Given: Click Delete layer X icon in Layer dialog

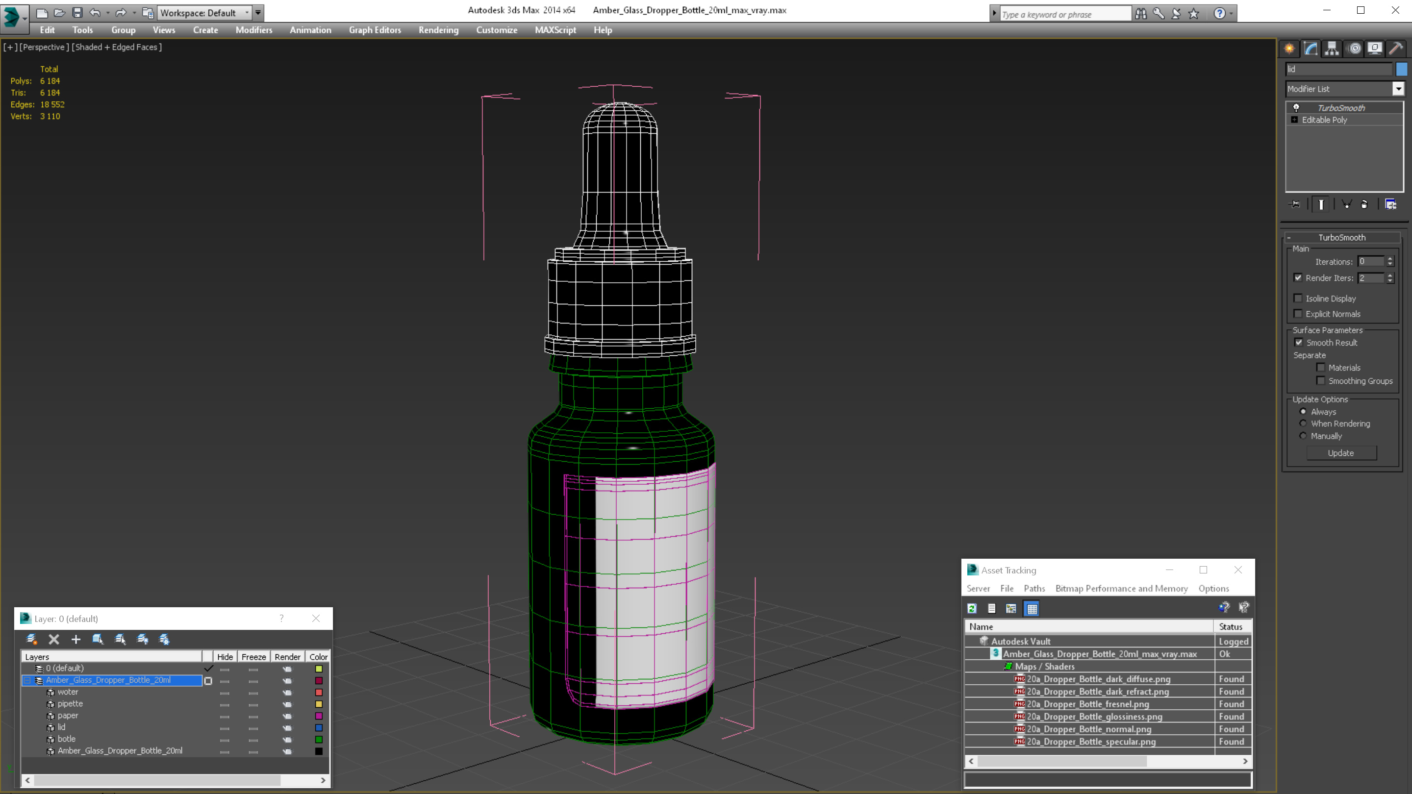Looking at the screenshot, I should pos(54,639).
